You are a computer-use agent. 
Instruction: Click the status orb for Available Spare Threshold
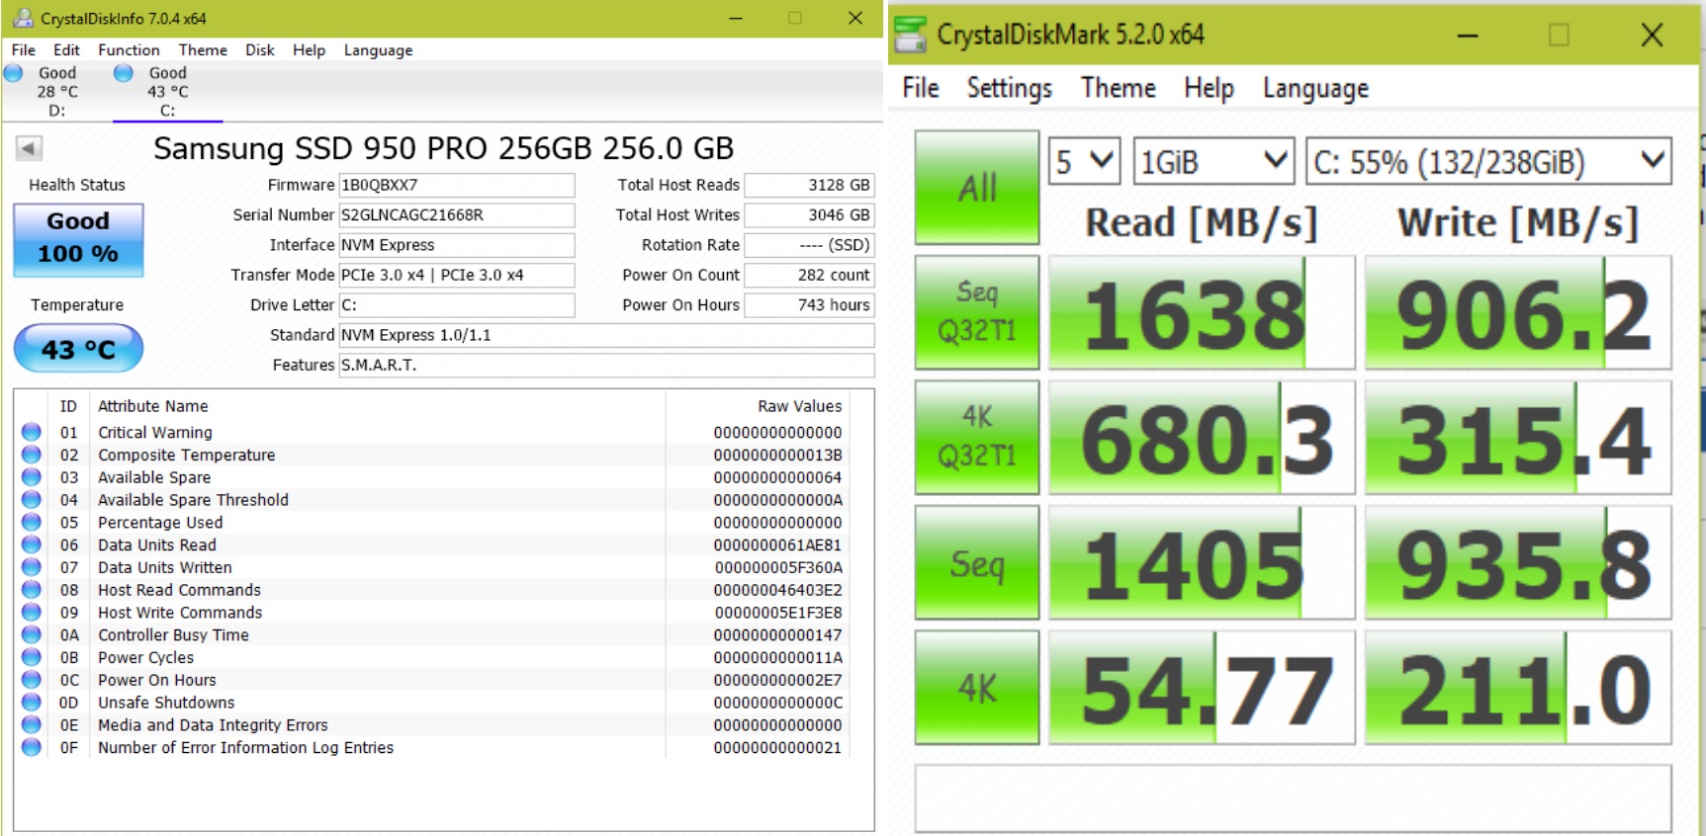coord(32,500)
